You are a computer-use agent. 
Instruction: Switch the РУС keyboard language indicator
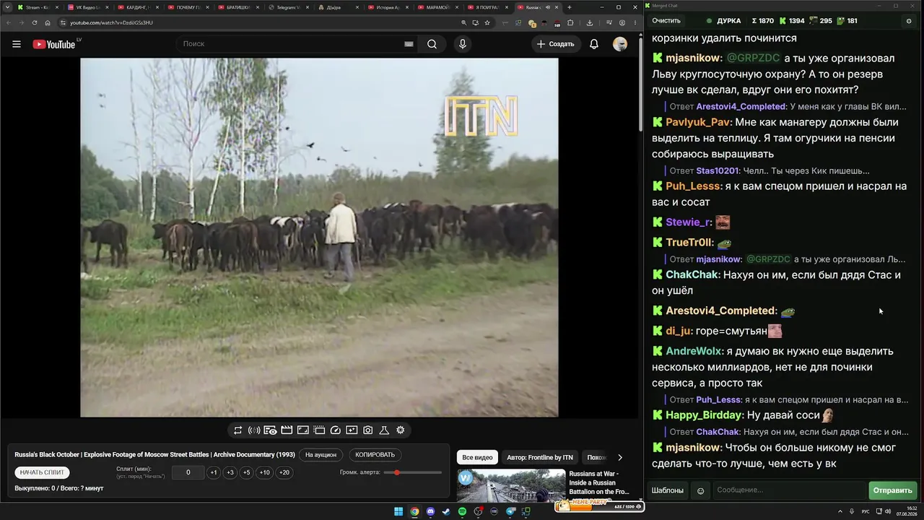click(x=866, y=512)
